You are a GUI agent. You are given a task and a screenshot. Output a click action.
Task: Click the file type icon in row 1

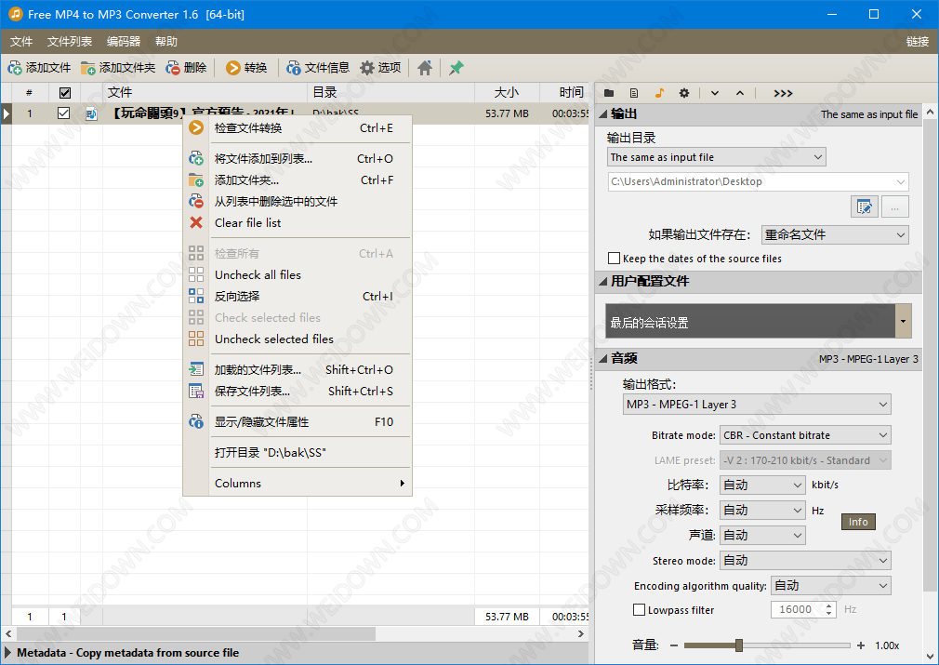(x=91, y=113)
